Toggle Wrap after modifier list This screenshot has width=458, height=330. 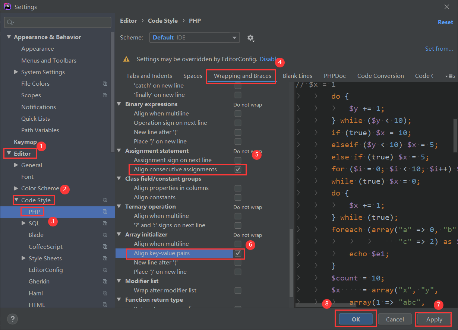[238, 291]
